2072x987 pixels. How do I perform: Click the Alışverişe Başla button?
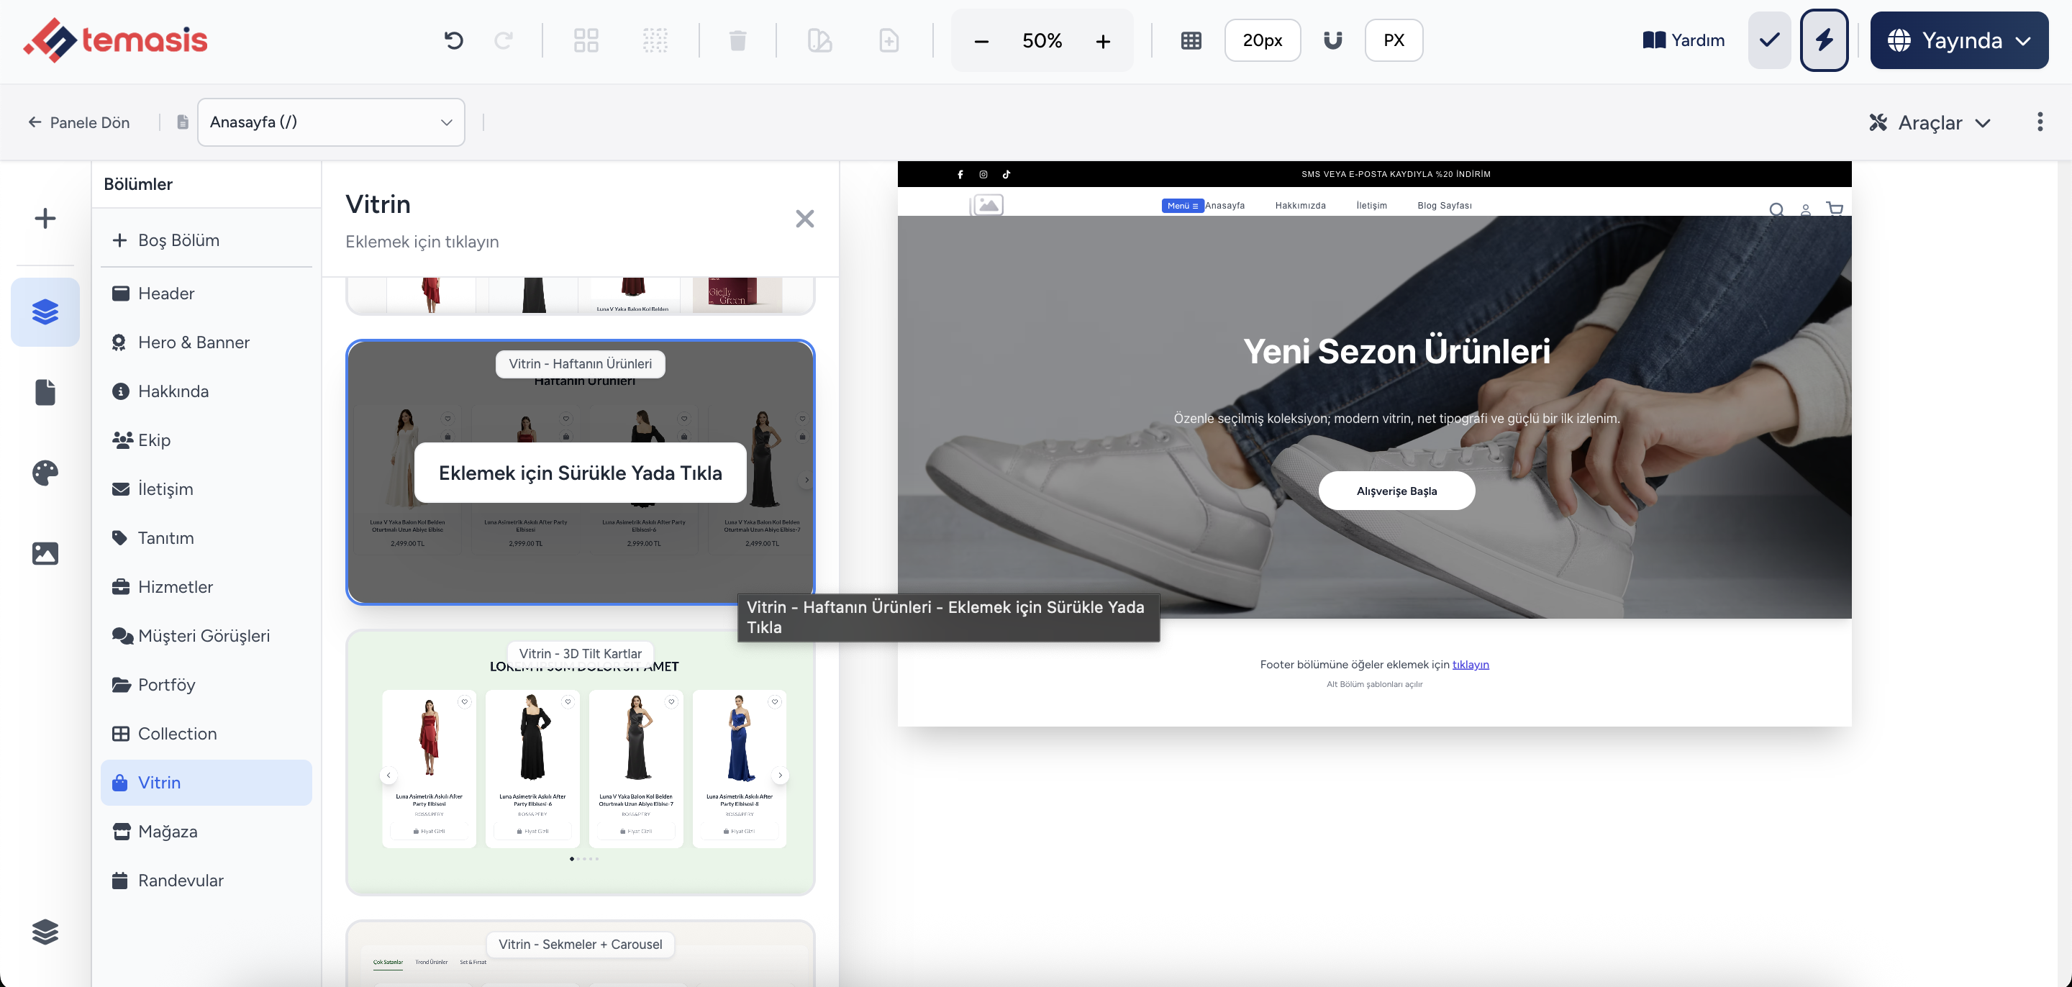(1396, 491)
